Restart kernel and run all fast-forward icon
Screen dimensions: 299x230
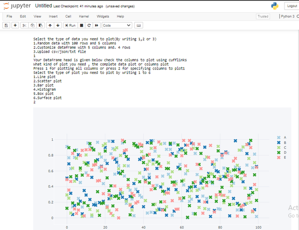pos(96,25)
